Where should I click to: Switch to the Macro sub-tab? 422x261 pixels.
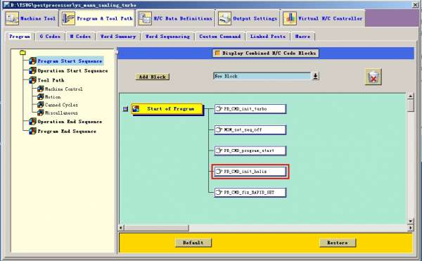[302, 37]
